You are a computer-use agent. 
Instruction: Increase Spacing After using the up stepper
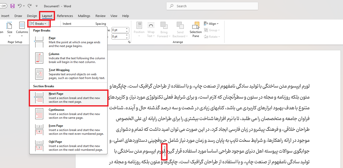click(x=127, y=35)
